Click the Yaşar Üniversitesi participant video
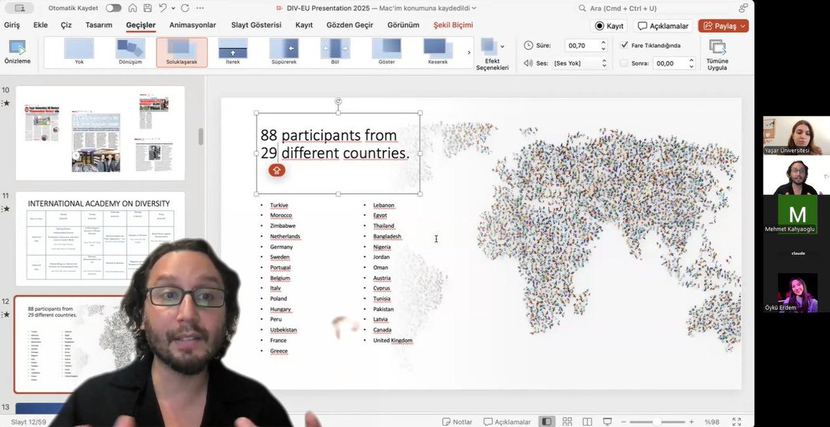The width and height of the screenshot is (830, 427). click(x=797, y=135)
